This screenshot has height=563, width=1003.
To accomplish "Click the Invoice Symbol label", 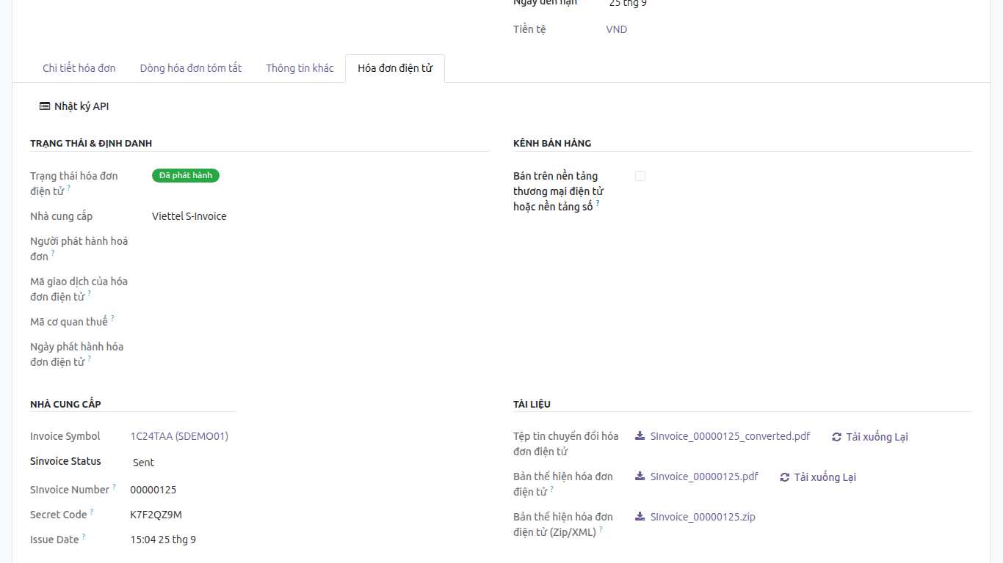I will click(x=65, y=436).
